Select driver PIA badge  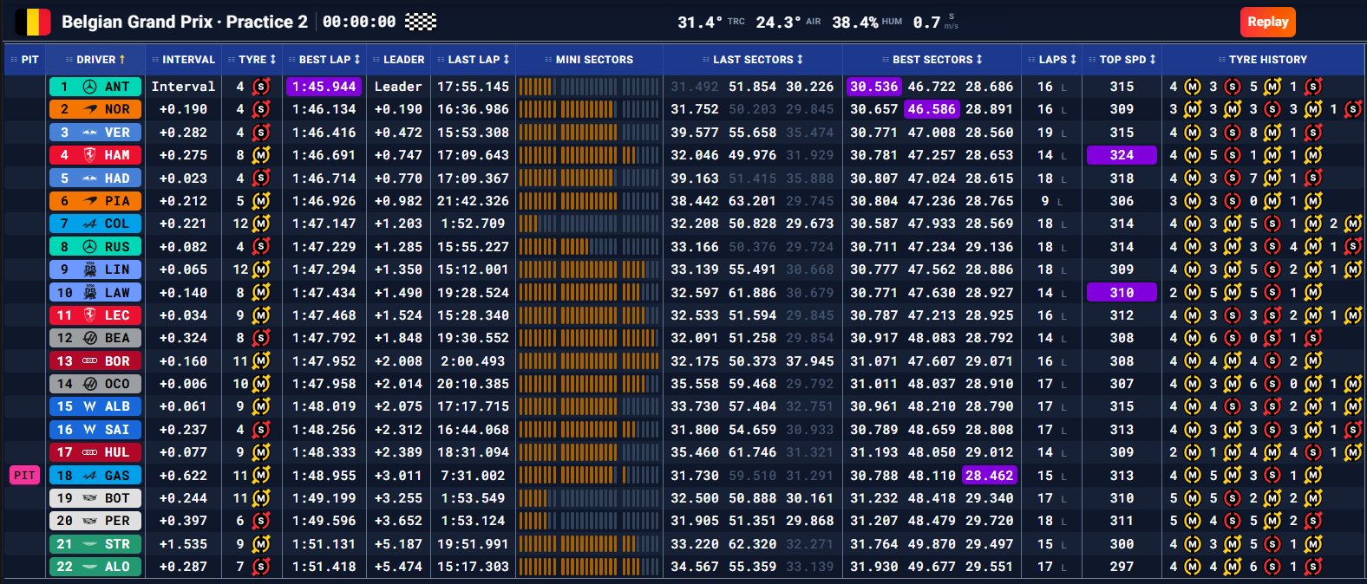95,201
